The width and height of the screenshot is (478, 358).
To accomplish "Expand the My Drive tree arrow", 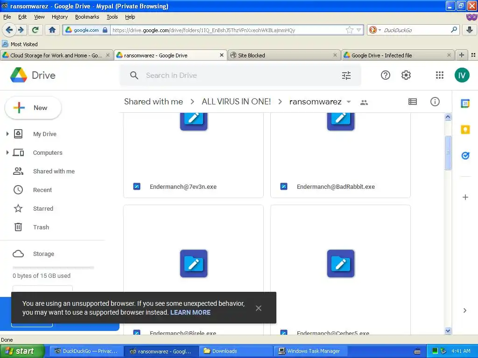I will tap(7, 134).
